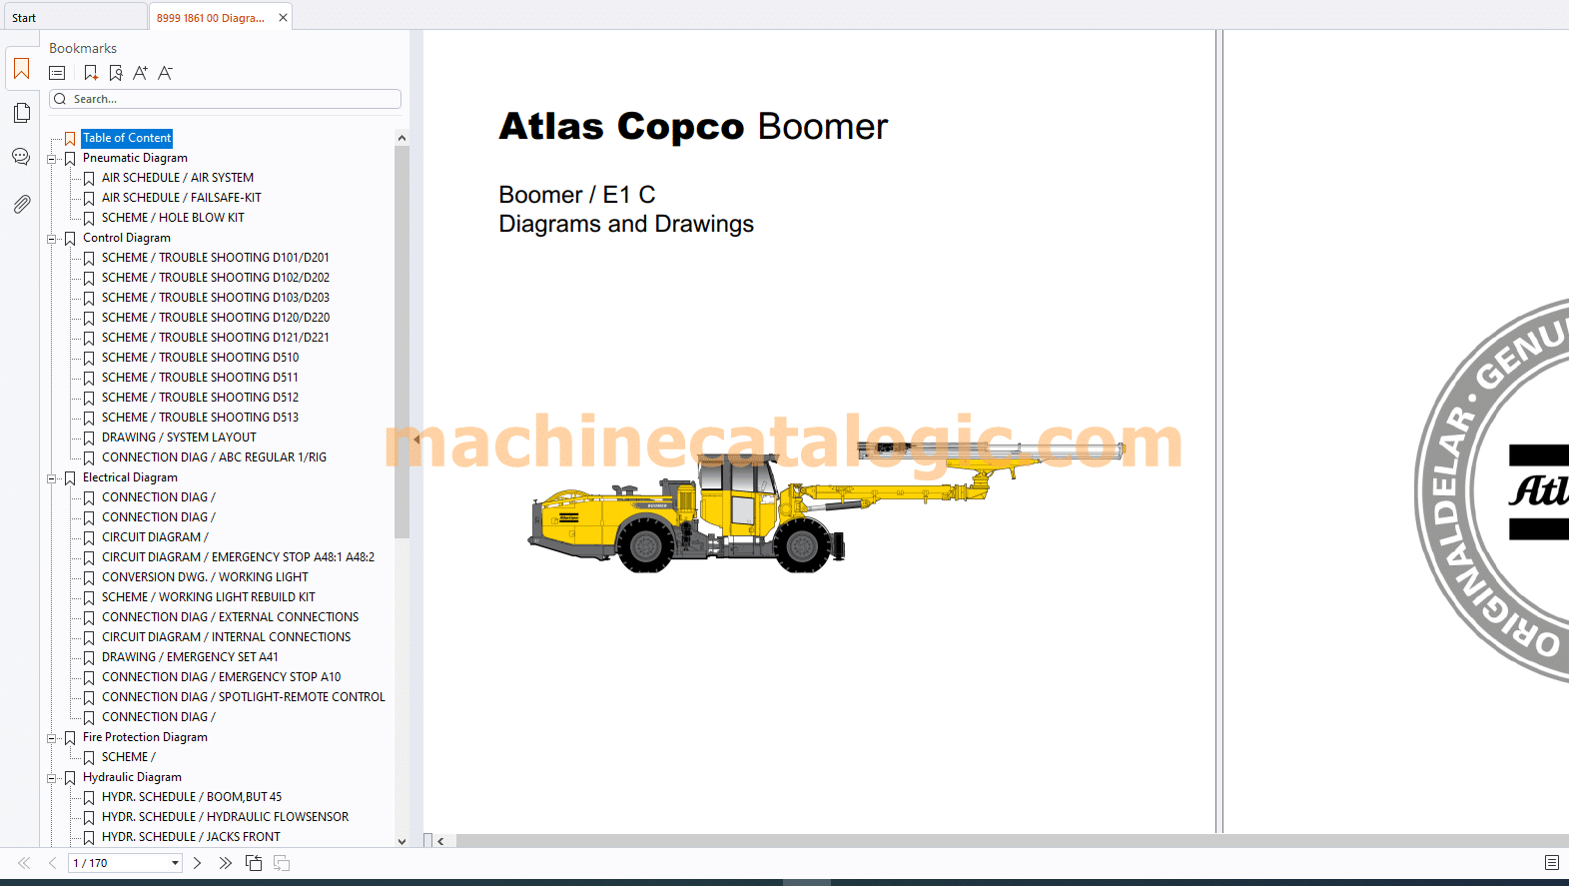Open the Attachments paperclip panel icon
The height and width of the screenshot is (886, 1569).
(21, 204)
